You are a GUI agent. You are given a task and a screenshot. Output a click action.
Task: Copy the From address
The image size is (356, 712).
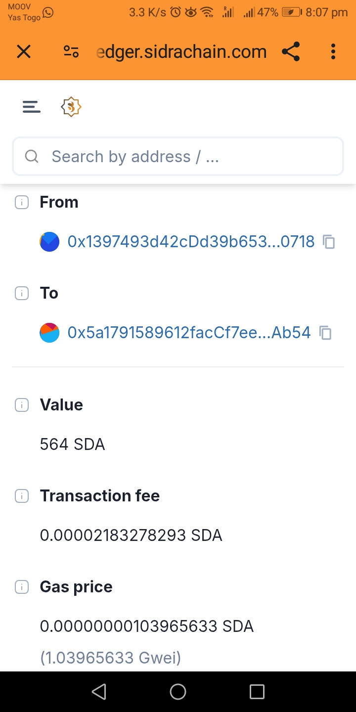329,242
